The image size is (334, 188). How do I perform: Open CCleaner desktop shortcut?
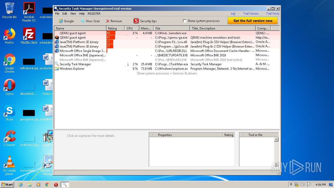point(9,138)
